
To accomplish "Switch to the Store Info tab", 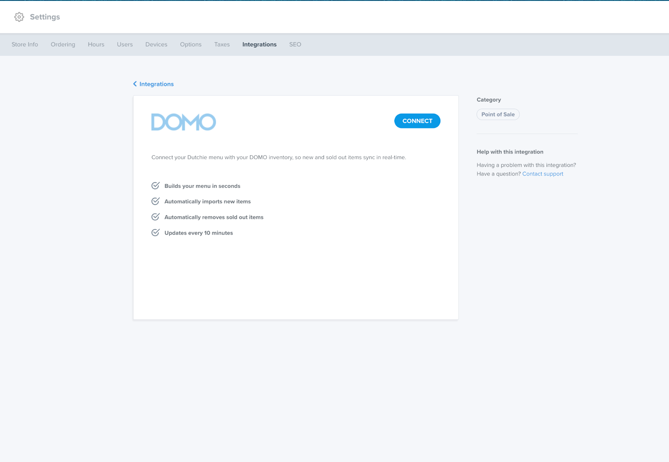I will click(25, 44).
